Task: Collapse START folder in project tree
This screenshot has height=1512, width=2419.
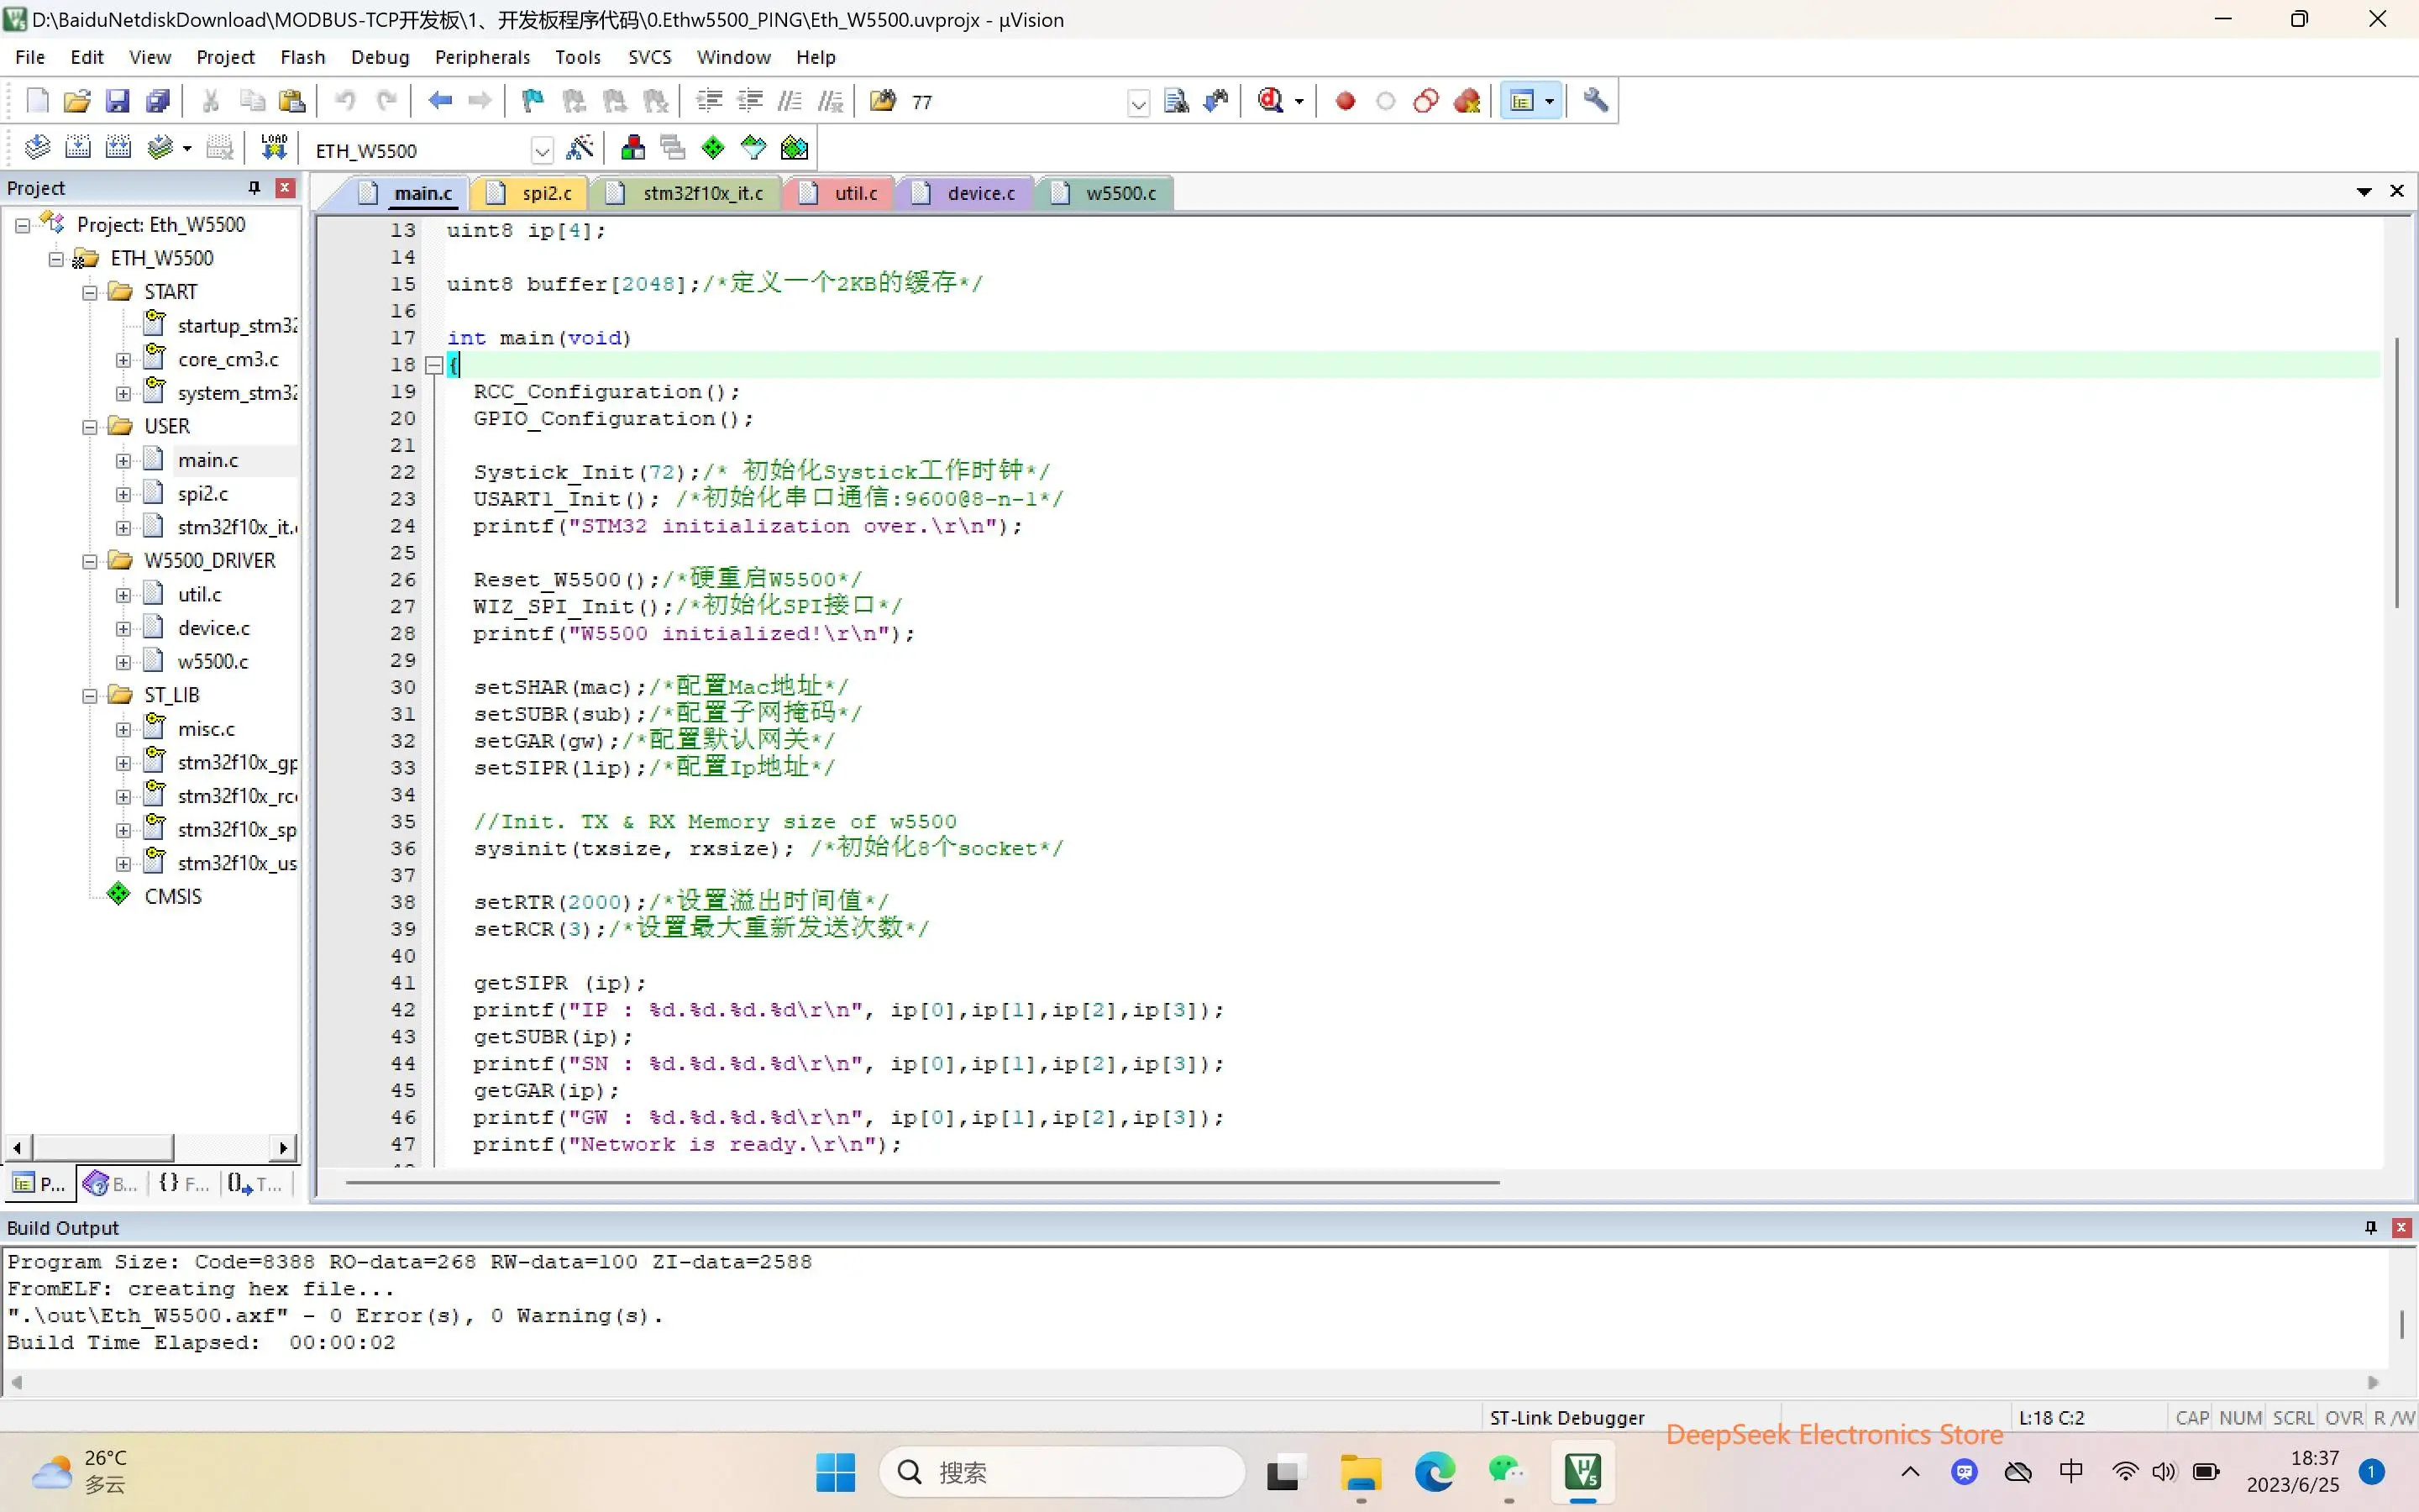Action: 90,293
